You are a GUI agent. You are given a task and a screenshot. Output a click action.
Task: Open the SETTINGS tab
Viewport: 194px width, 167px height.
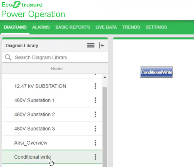(x=156, y=27)
